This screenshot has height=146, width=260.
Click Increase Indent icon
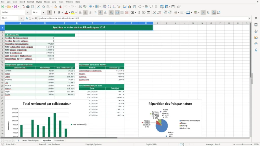(x=165, y=12)
